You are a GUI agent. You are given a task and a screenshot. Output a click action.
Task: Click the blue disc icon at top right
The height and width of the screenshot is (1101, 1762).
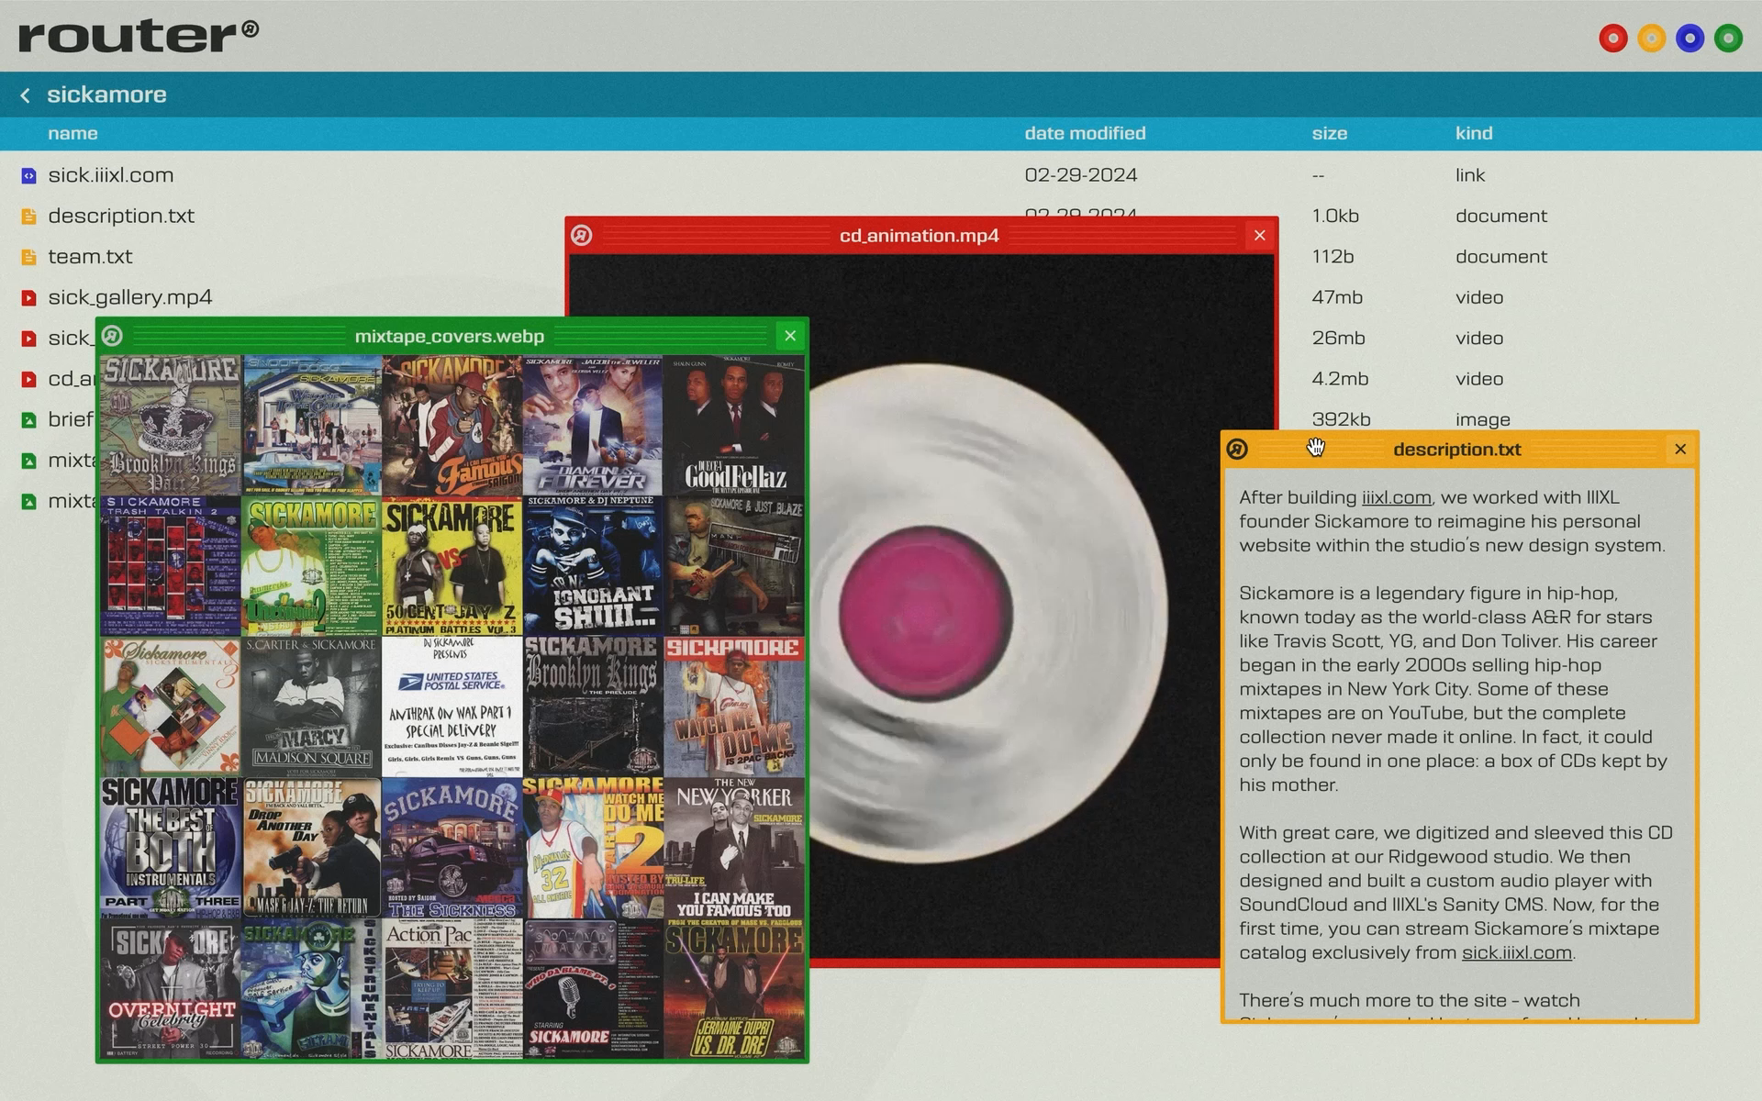[1690, 39]
